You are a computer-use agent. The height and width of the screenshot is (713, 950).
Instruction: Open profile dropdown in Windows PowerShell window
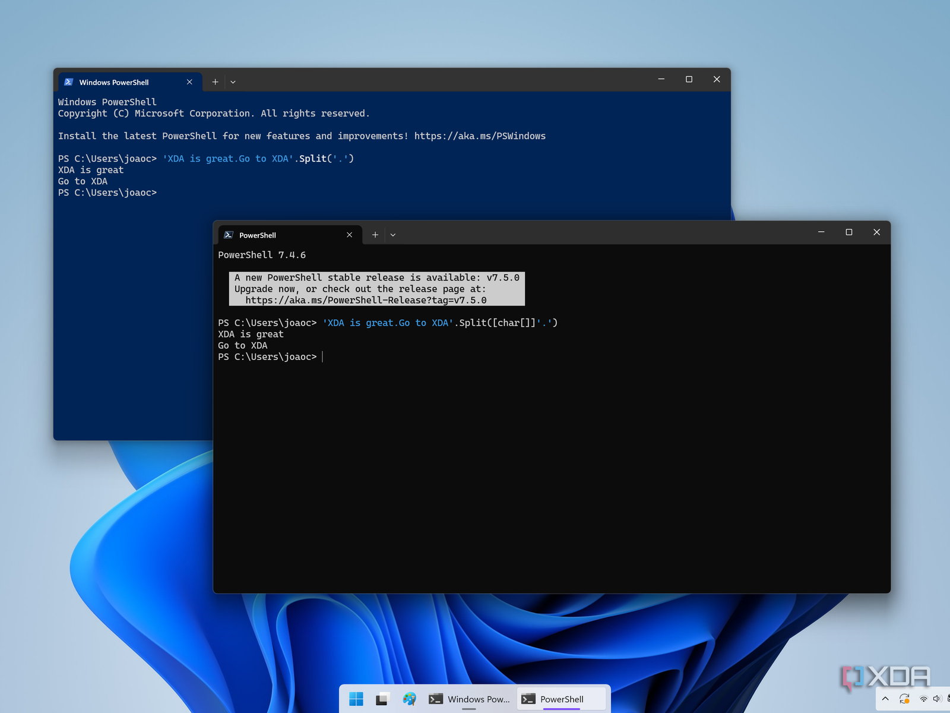(x=233, y=82)
